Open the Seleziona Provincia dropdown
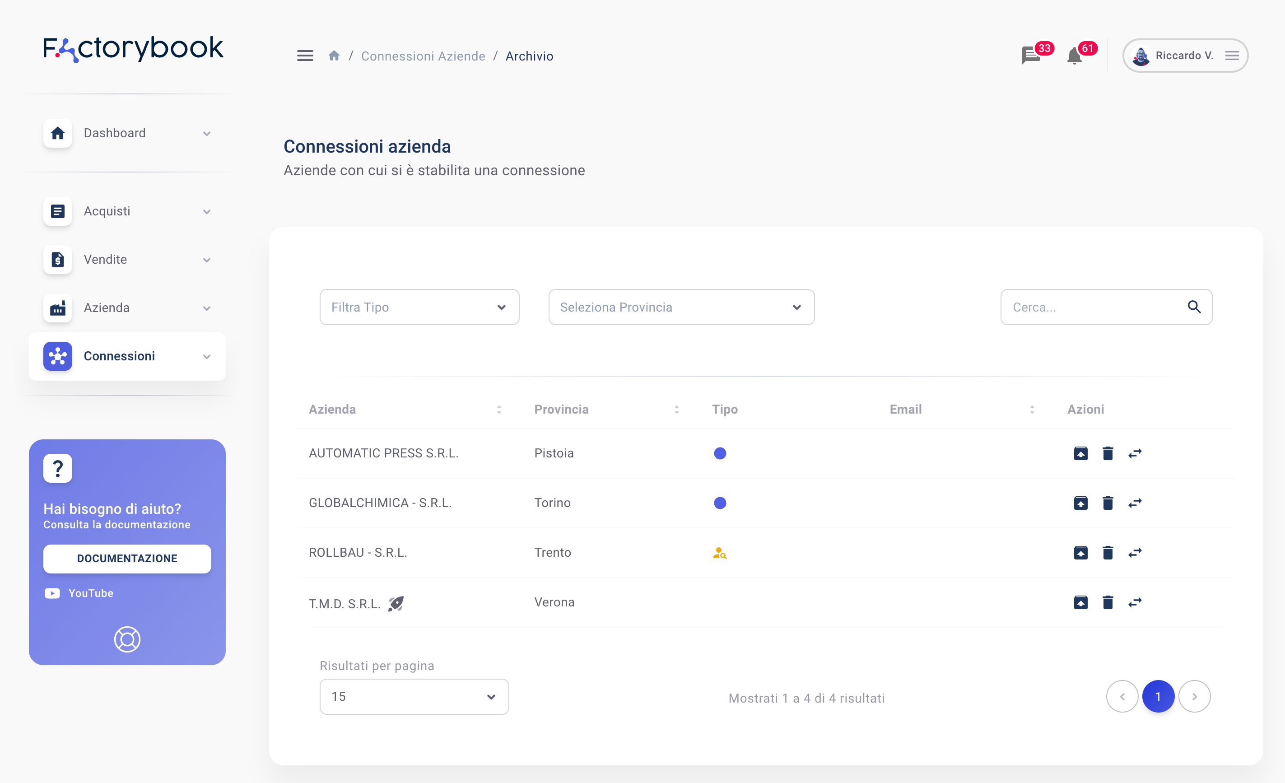 [680, 307]
